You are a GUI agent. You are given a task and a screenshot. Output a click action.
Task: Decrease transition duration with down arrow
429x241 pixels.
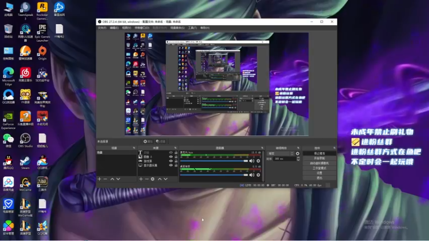click(298, 160)
